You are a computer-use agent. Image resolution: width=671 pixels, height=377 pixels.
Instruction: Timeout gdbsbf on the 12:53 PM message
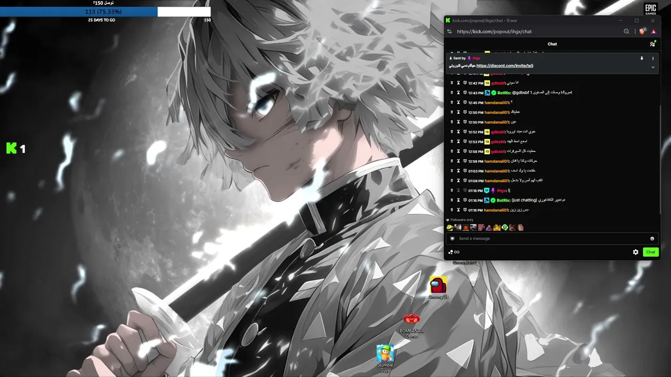click(x=458, y=141)
